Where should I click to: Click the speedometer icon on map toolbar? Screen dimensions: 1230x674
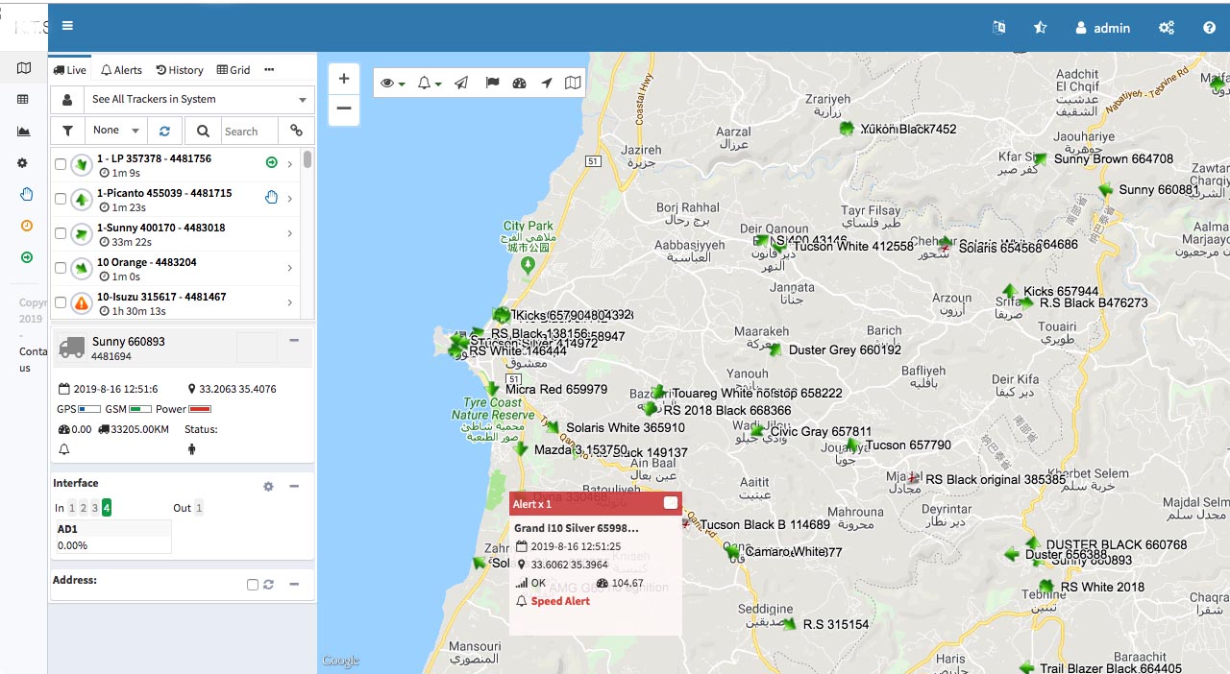coord(520,84)
